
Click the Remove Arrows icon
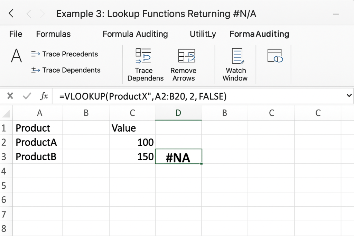click(186, 56)
